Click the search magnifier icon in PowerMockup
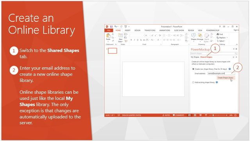This screenshot has width=250, height=141. tap(236, 54)
